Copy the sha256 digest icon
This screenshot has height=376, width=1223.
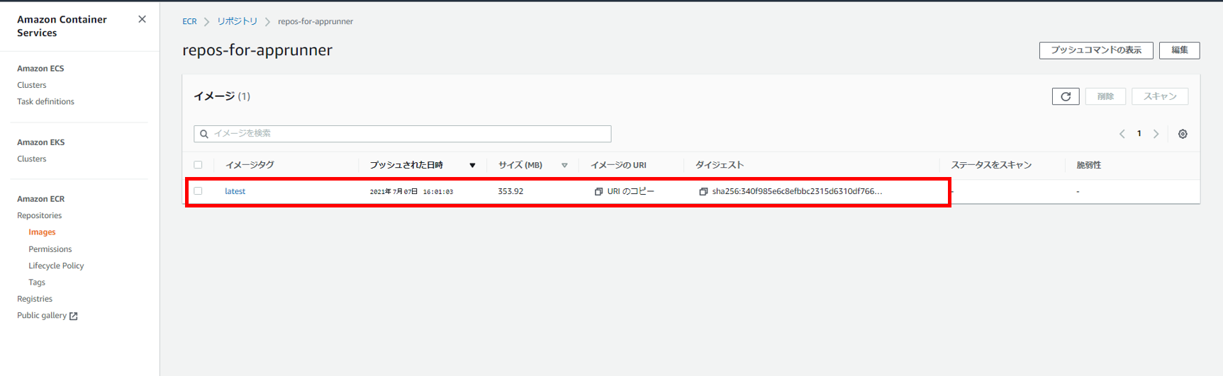point(703,192)
